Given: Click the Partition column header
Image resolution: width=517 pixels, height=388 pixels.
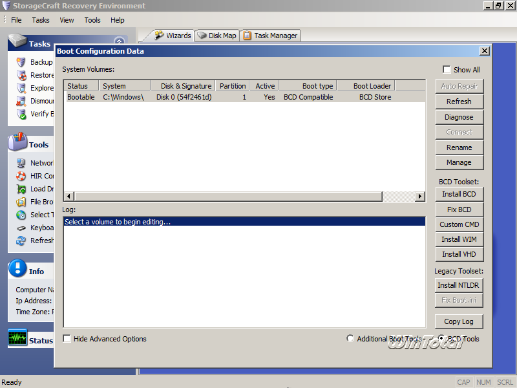Looking at the screenshot, I should (x=233, y=86).
